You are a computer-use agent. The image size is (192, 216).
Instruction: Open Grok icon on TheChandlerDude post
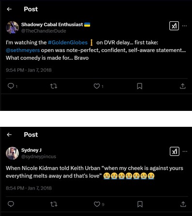pyautogui.click(x=174, y=26)
